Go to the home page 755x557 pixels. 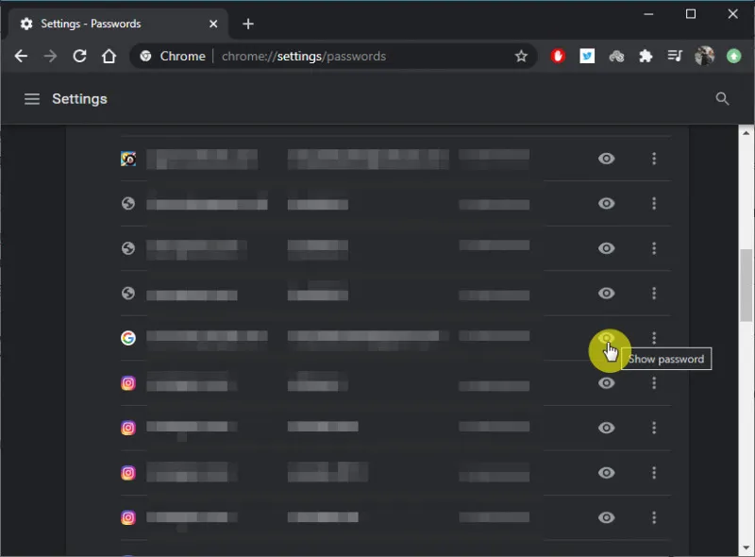click(x=109, y=57)
